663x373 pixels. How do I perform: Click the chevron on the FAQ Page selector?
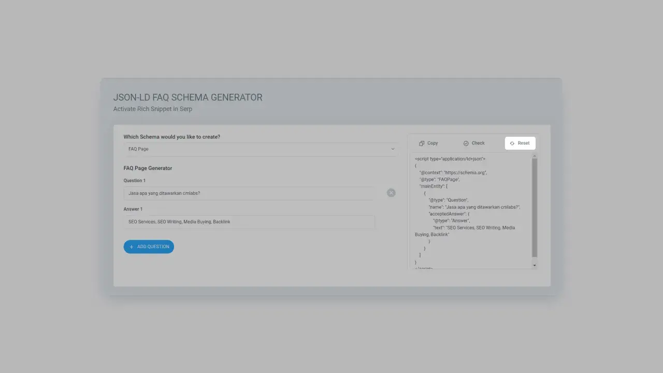pos(393,149)
